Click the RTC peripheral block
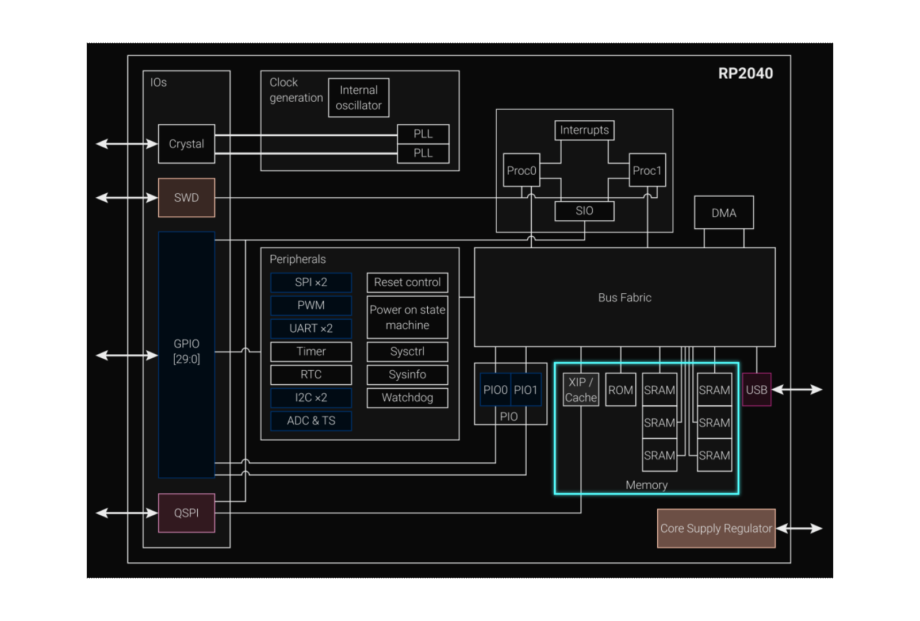This screenshot has width=920, height=621. coord(311,374)
